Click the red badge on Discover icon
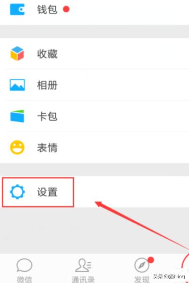 [x=151, y=260]
